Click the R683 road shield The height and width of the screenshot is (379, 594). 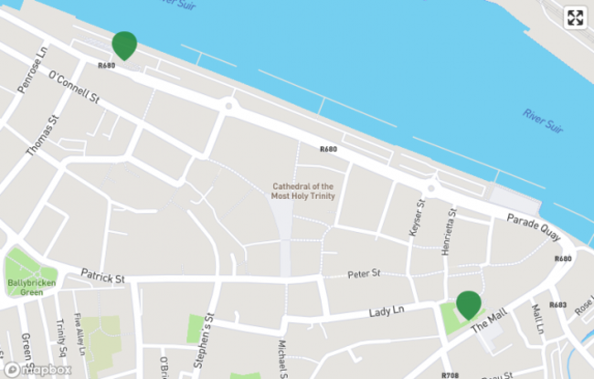point(558,305)
